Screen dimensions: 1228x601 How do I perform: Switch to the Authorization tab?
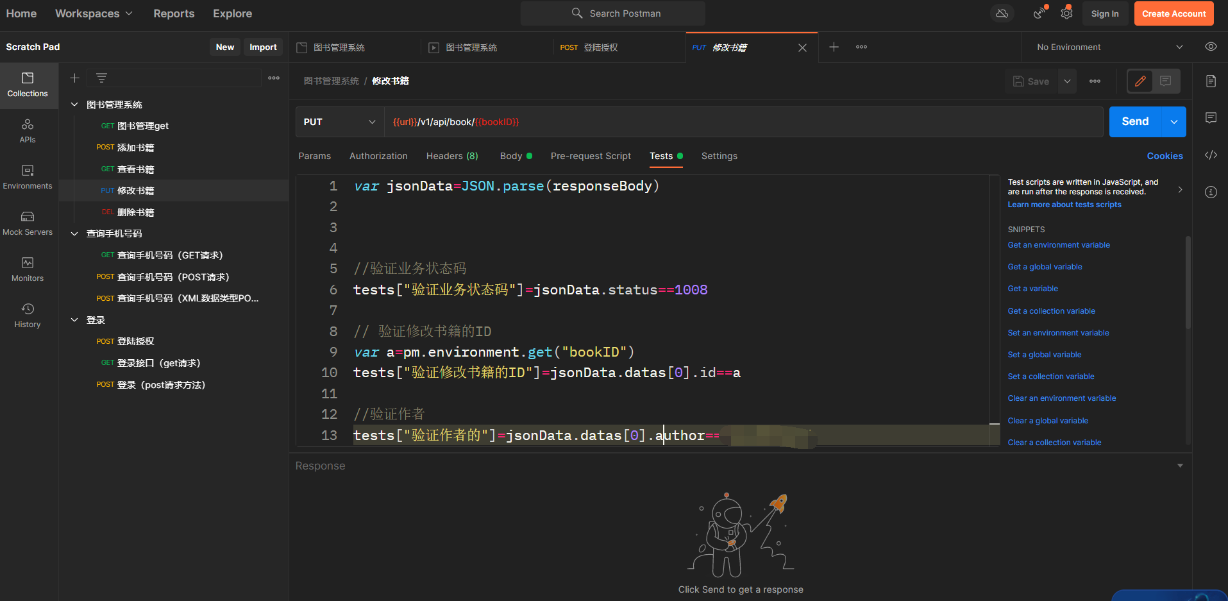(x=378, y=156)
